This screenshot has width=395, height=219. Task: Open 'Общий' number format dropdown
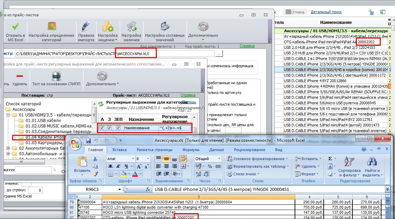219,158
